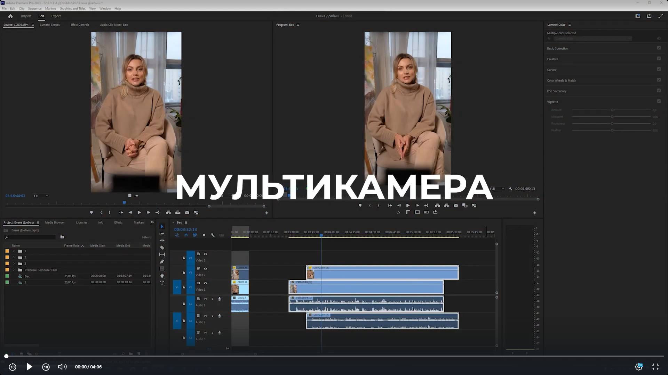The image size is (668, 375).
Task: Open timeline wrench display settings
Action: click(213, 235)
